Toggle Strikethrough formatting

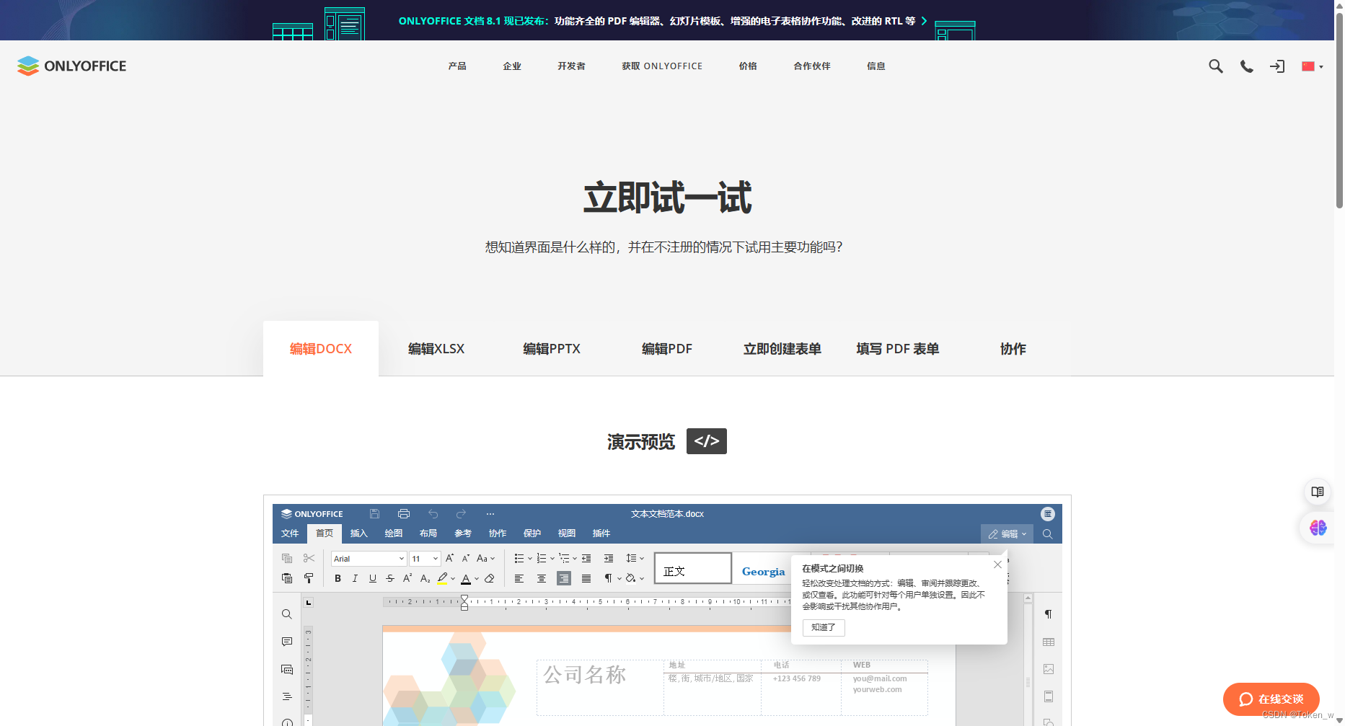point(390,578)
